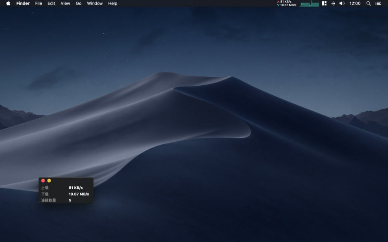The width and height of the screenshot is (388, 242).
Task: Open the Window menu
Action: tap(95, 3)
